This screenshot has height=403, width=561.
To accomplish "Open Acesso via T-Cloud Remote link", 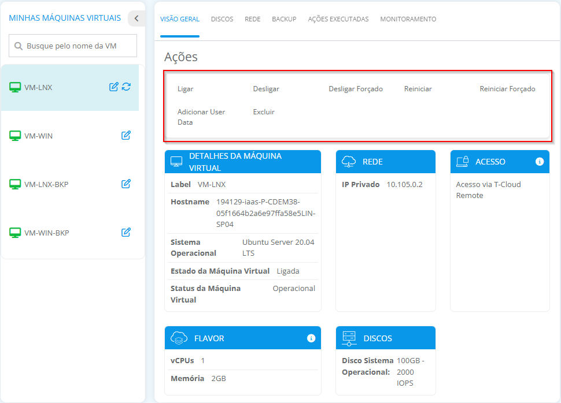I will click(488, 190).
